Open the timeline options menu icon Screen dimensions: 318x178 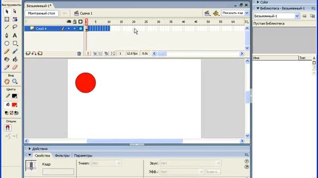coord(246,22)
